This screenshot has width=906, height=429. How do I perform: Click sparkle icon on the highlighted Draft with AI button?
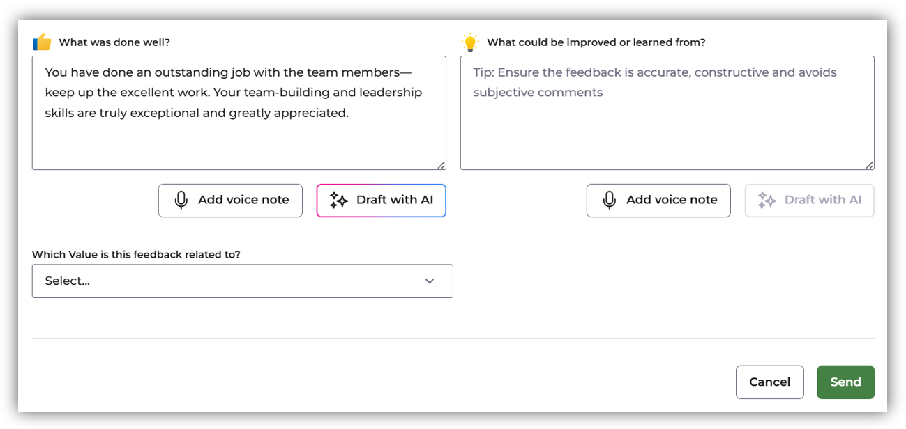(x=339, y=201)
